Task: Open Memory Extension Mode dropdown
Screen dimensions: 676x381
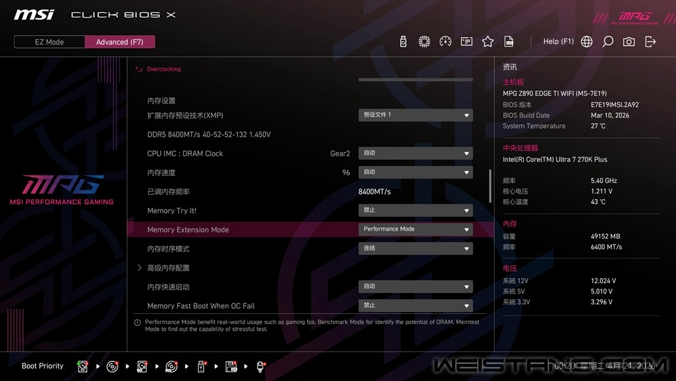Action: (416, 229)
